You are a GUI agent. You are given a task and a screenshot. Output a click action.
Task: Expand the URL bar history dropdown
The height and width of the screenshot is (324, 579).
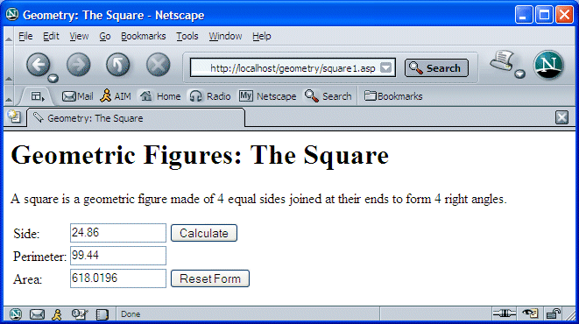pos(386,67)
